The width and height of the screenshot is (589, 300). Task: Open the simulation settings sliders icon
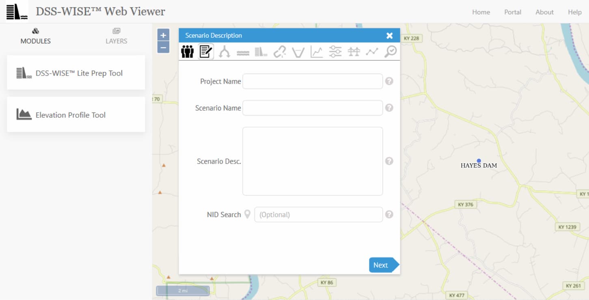point(335,51)
